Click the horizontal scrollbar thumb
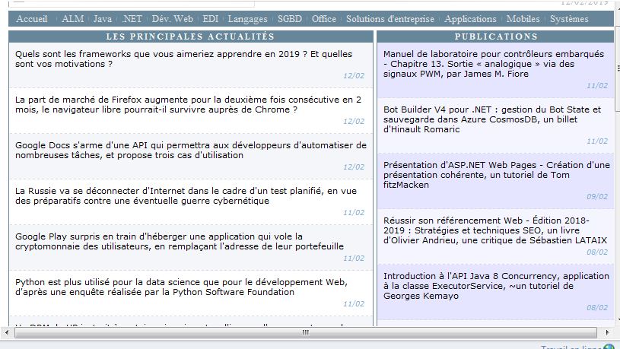 coord(306,332)
